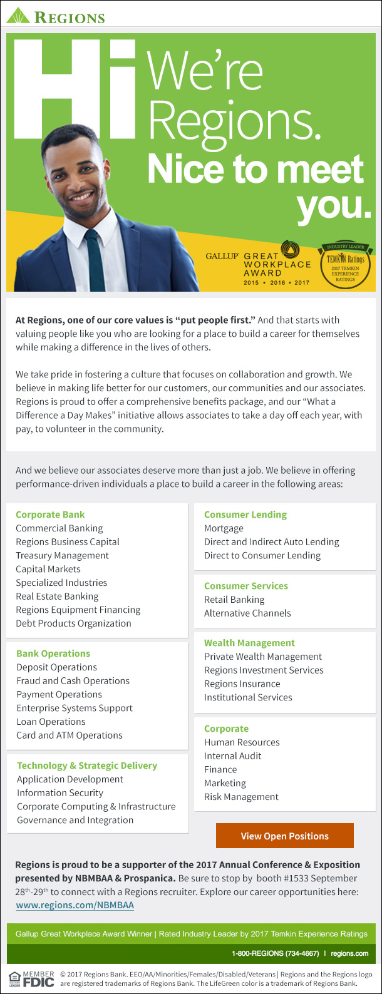
Task: Click the Technology & Strategic Delivery heading
Action: [86, 765]
